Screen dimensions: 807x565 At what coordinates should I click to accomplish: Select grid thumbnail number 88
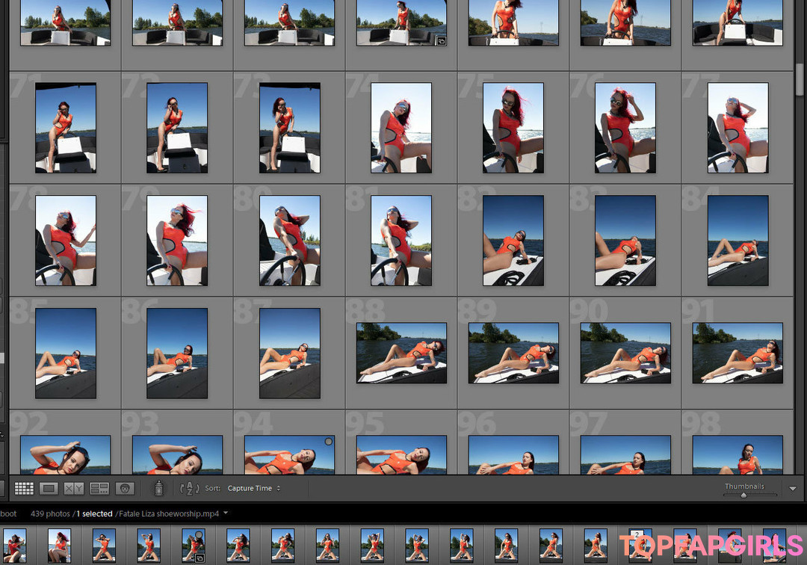[401, 353]
